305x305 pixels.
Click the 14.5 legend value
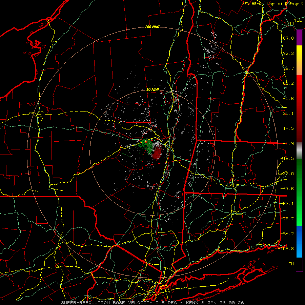point(288,128)
